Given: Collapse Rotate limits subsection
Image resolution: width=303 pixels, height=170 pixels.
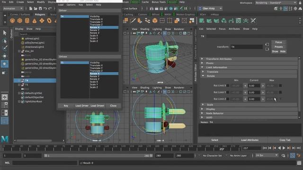Looking at the screenshot, I should pos(250,76).
